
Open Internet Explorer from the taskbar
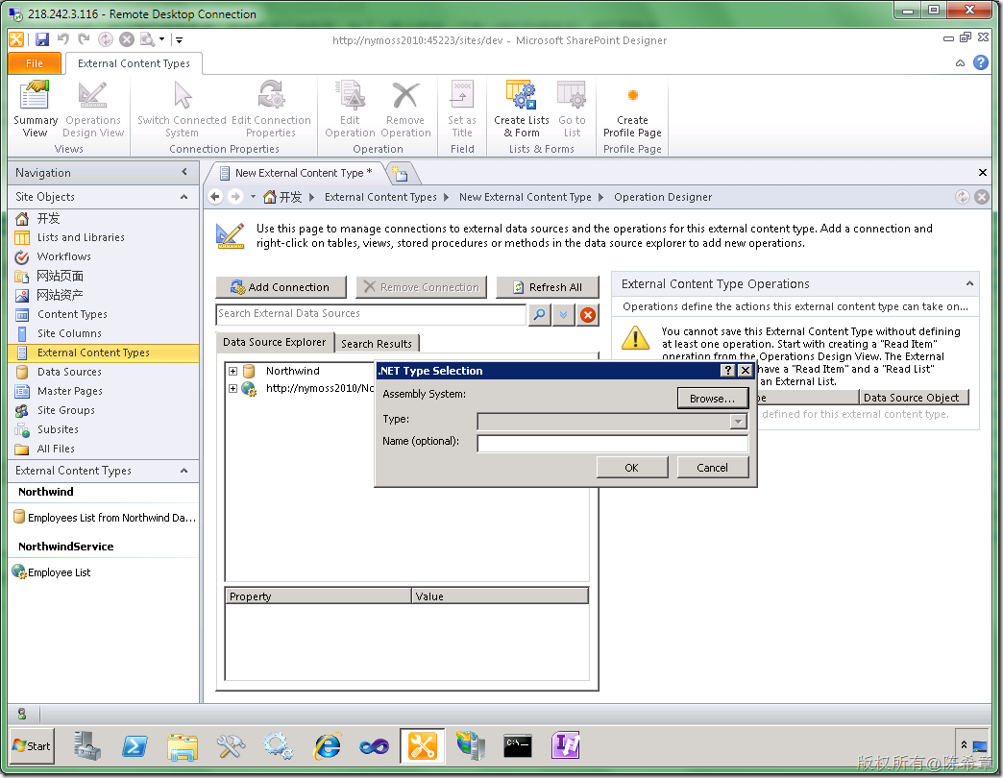(328, 746)
